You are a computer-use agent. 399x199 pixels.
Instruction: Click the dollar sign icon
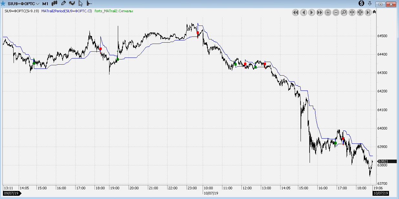362,3
